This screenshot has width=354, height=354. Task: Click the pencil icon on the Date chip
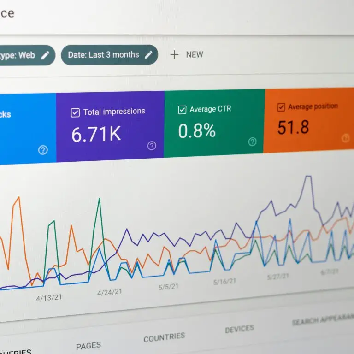pos(148,55)
